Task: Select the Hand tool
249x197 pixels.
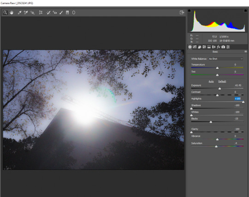Action: (12, 12)
